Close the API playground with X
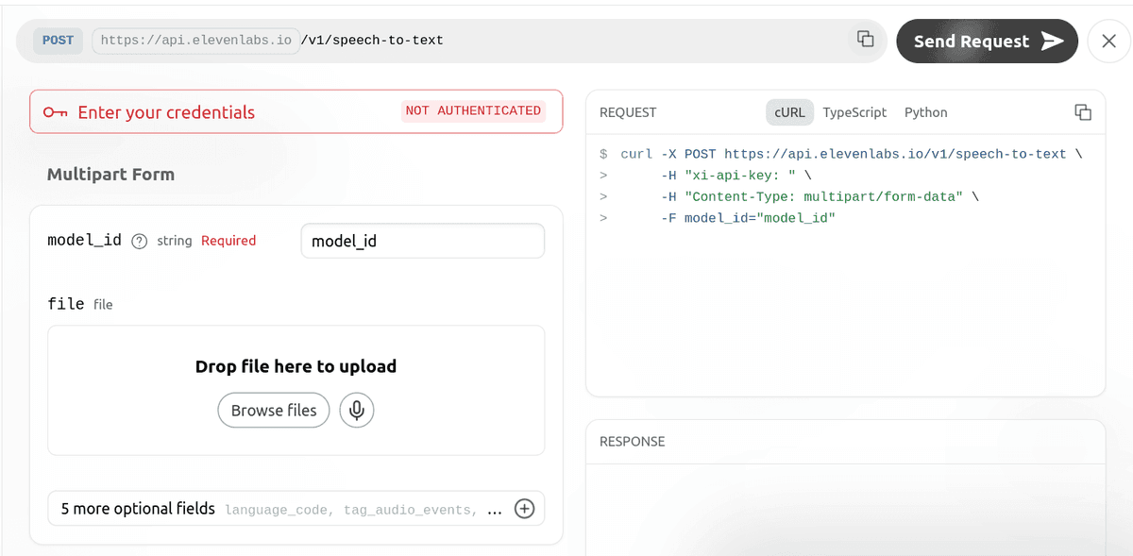The image size is (1133, 556). click(x=1108, y=42)
